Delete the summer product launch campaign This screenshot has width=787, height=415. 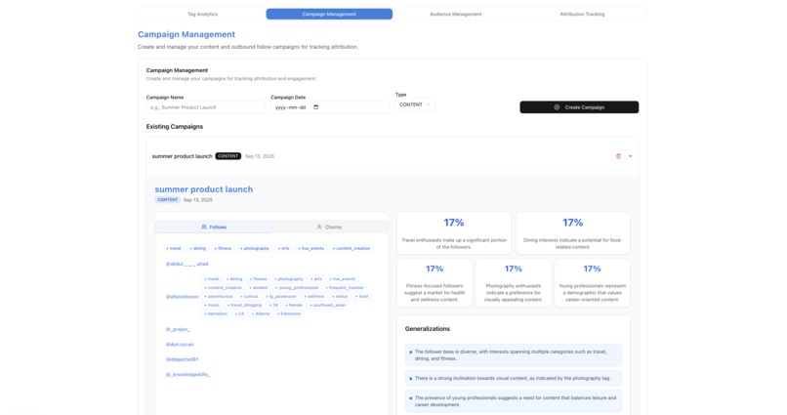[x=618, y=156]
